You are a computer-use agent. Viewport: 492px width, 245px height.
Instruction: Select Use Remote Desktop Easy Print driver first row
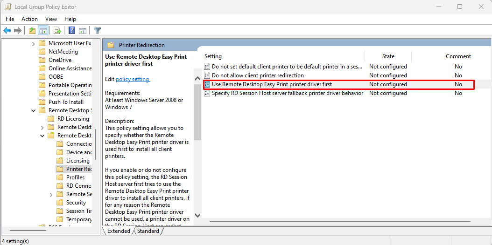(x=338, y=84)
